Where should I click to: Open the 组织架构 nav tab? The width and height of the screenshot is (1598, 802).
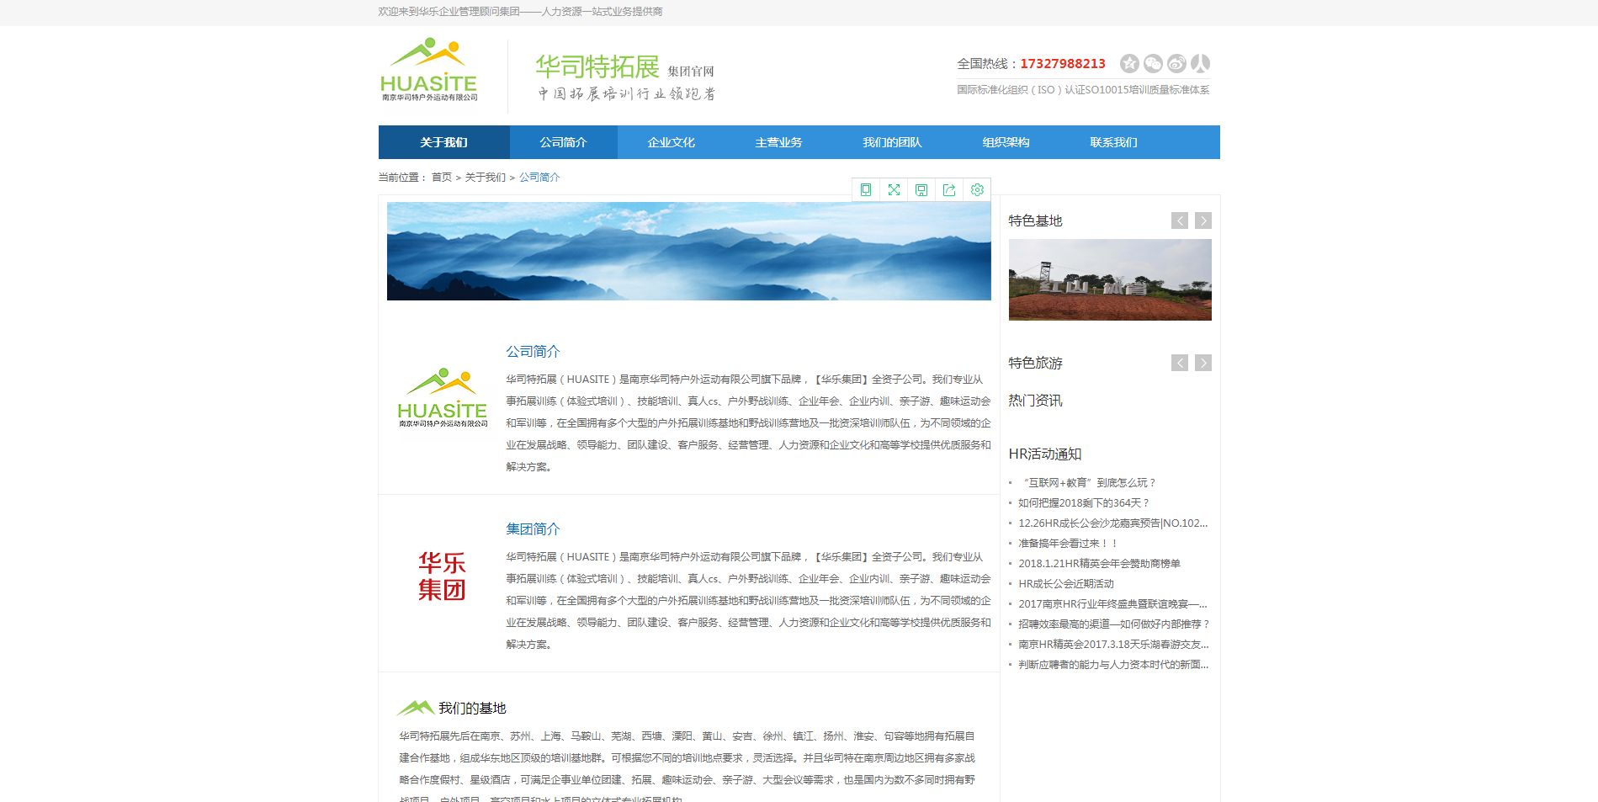tap(1006, 142)
